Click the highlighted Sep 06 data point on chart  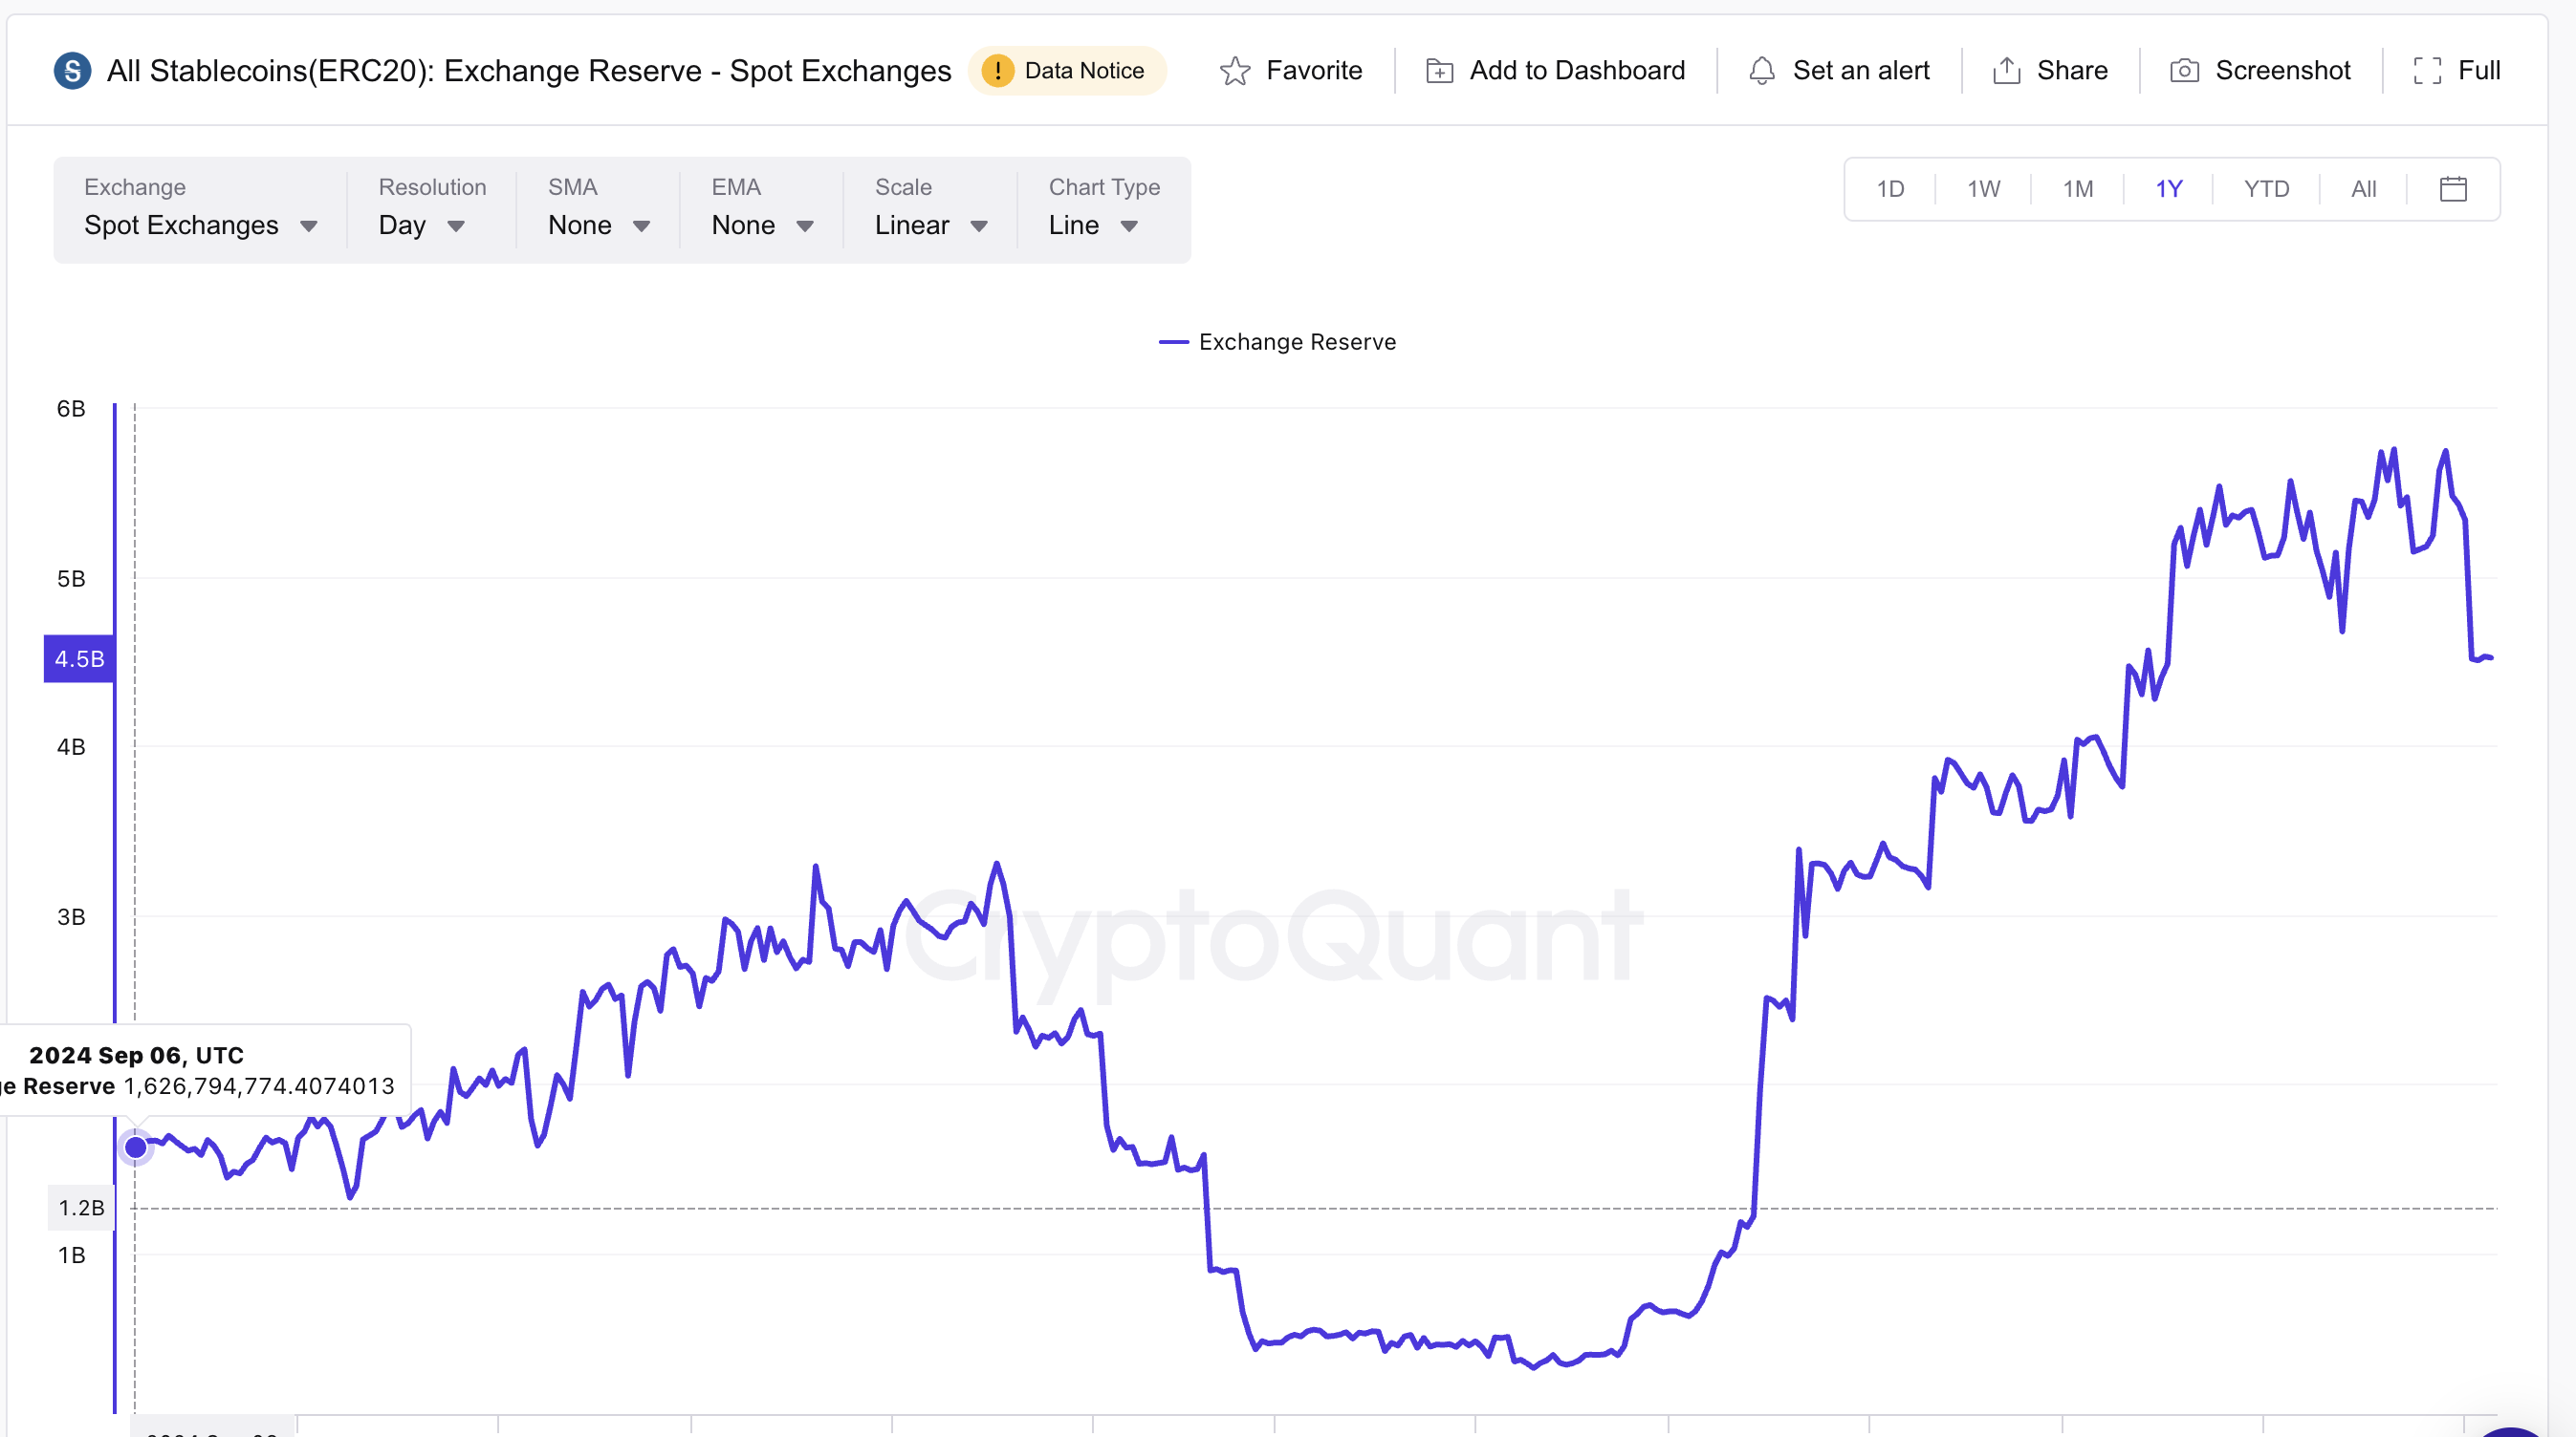tap(135, 1147)
